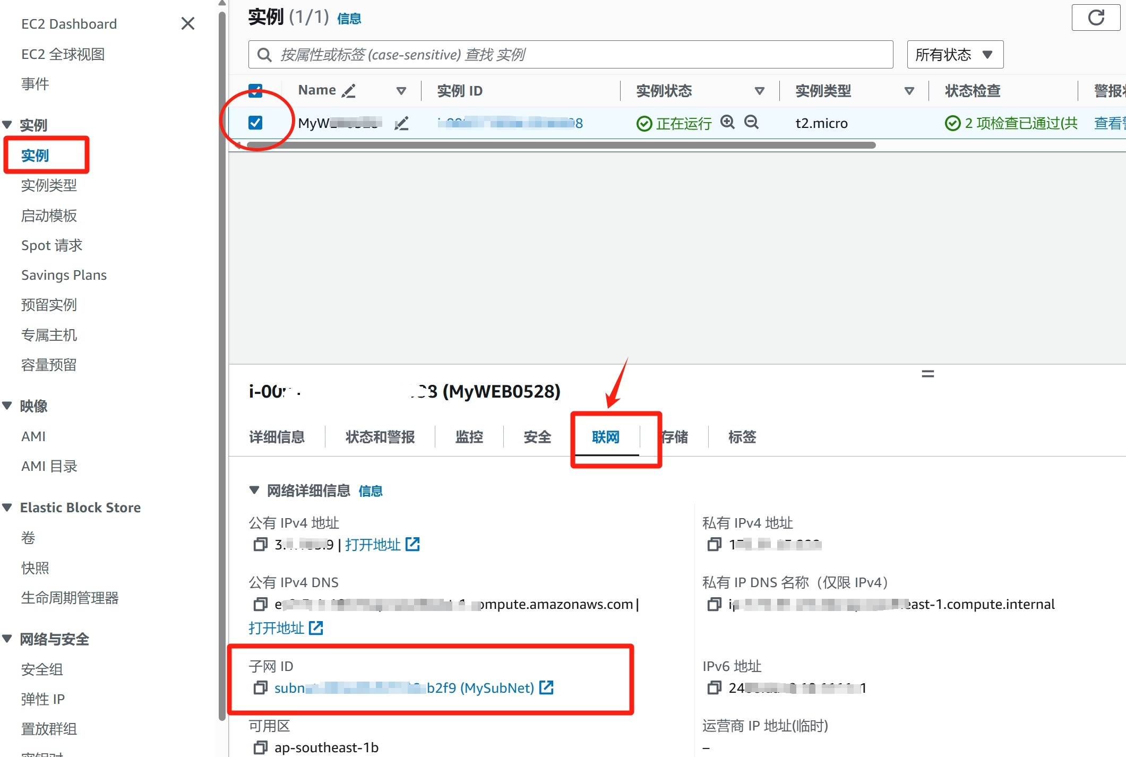Image resolution: width=1126 pixels, height=757 pixels.
Task: Click the refresh instances button
Action: (1096, 18)
